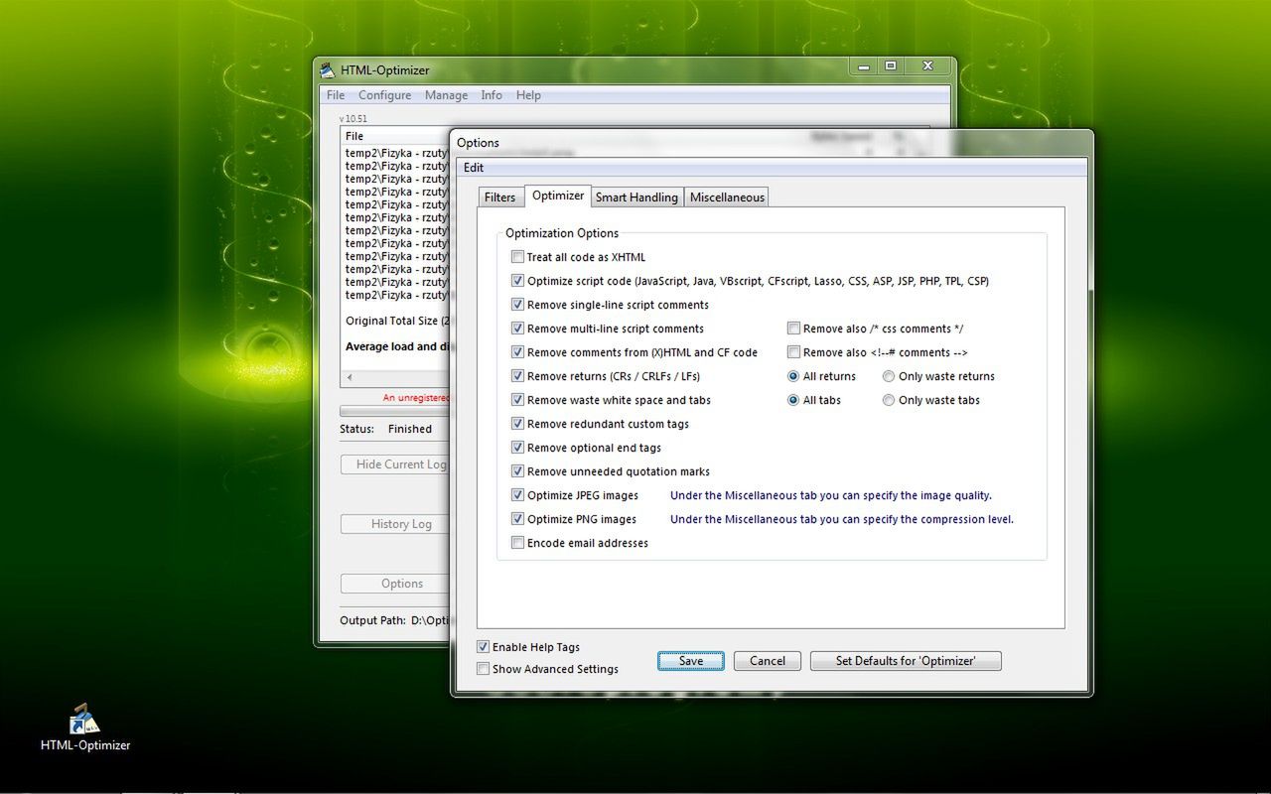The height and width of the screenshot is (794, 1271).
Task: Click Original Total Size text
Action: (x=397, y=321)
